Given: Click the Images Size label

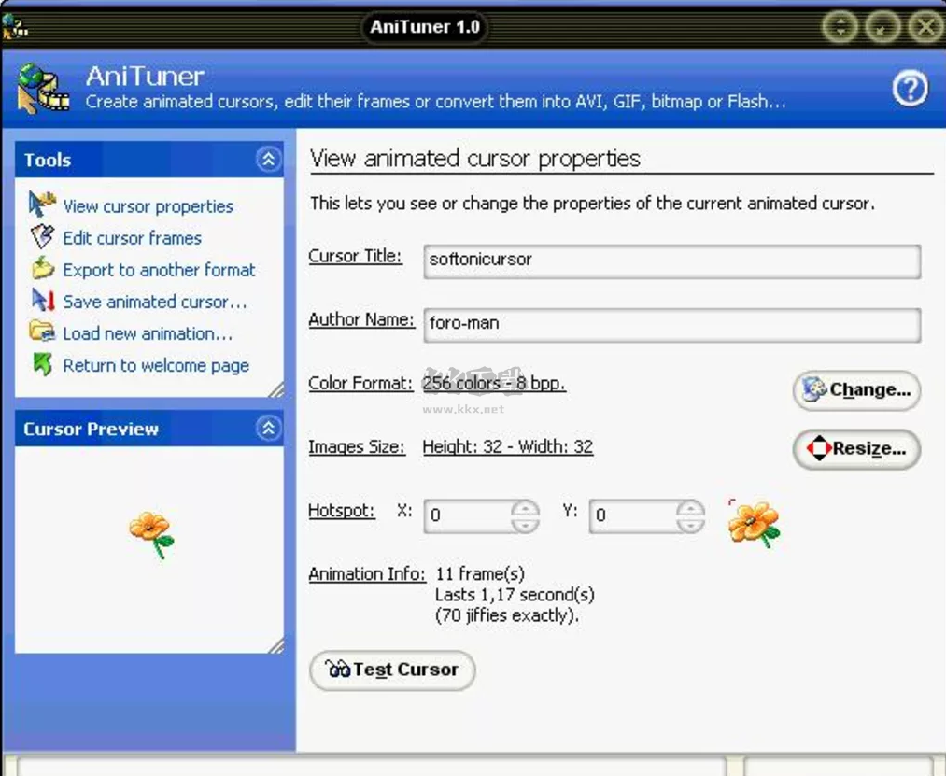Looking at the screenshot, I should [357, 447].
